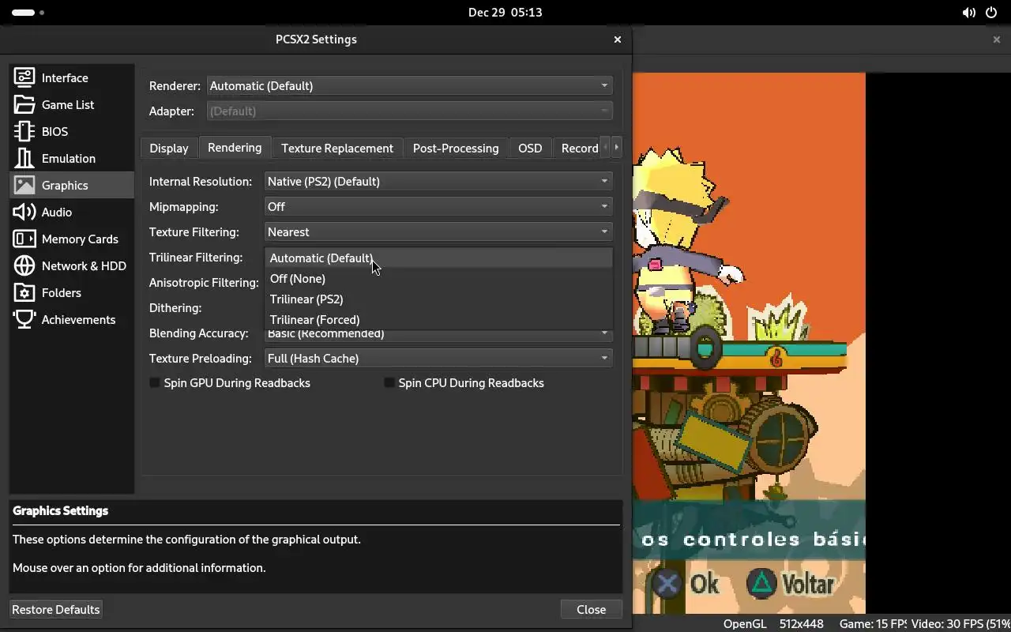1011x632 pixels.
Task: Switch to the OSD tab
Action: pyautogui.click(x=530, y=148)
